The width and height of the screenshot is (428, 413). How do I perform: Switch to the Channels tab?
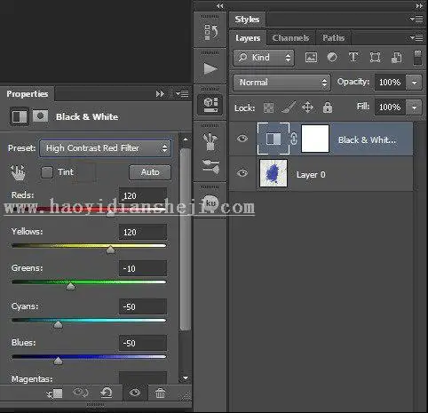click(290, 38)
